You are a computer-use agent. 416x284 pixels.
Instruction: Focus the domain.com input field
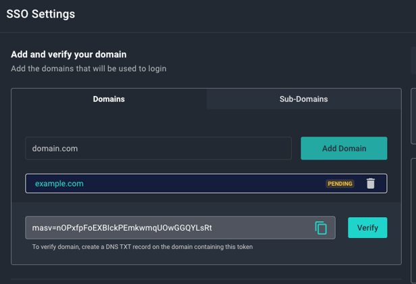click(159, 148)
